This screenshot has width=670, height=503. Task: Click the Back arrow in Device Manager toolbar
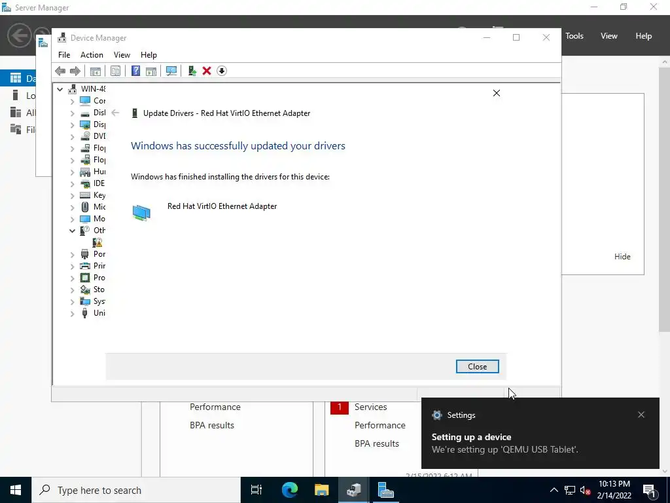pyautogui.click(x=60, y=71)
